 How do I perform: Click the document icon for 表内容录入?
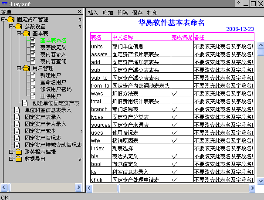[33, 54]
